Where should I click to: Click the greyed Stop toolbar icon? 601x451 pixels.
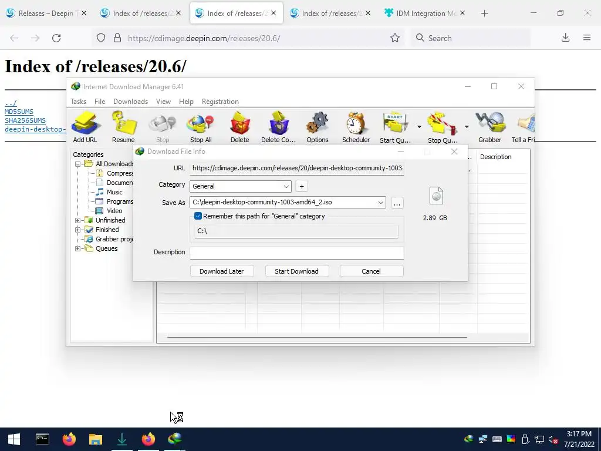pyautogui.click(x=163, y=127)
